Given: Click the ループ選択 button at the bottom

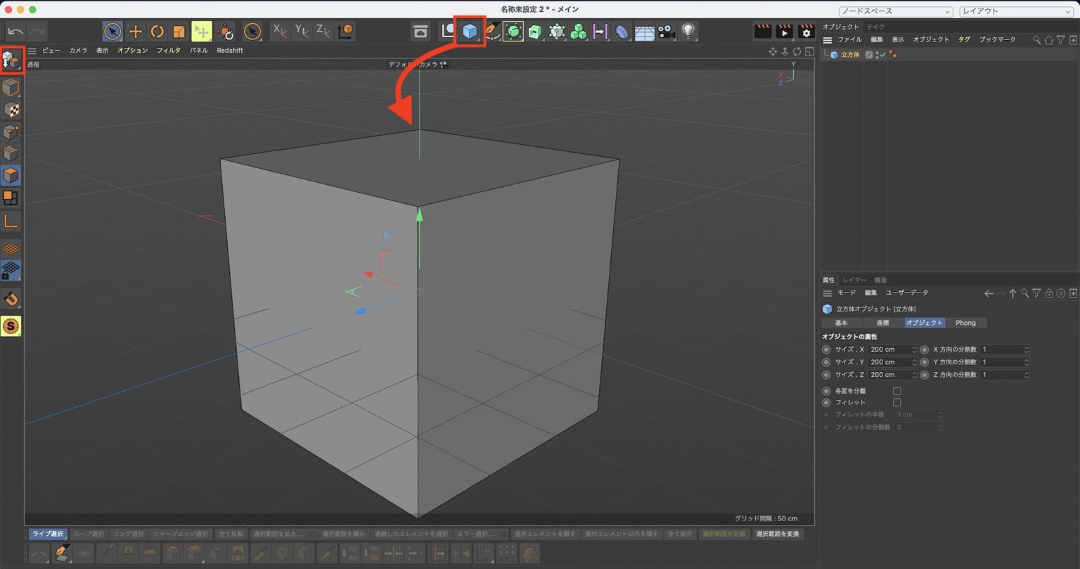Looking at the screenshot, I should [90, 534].
